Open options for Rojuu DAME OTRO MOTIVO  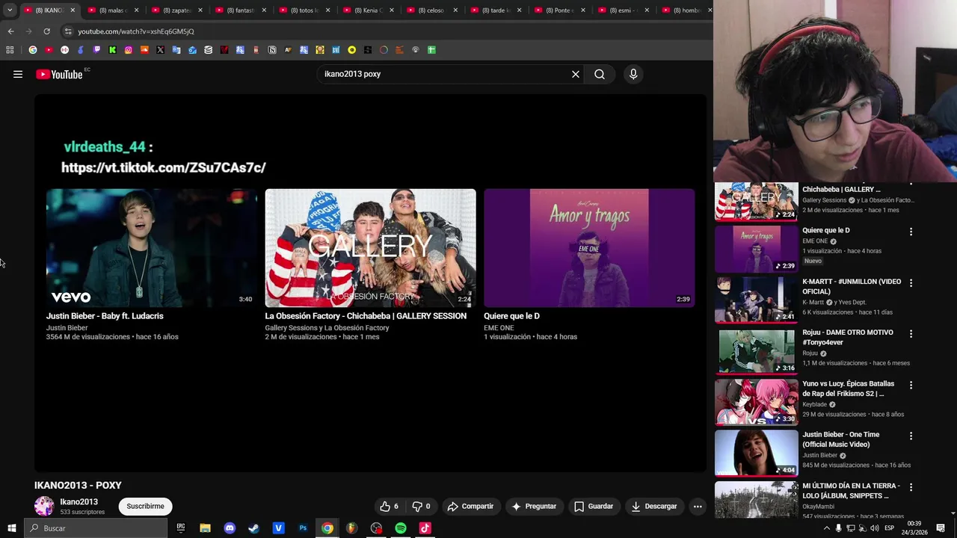[911, 334]
